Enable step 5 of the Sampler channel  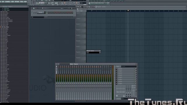coord(55,12)
